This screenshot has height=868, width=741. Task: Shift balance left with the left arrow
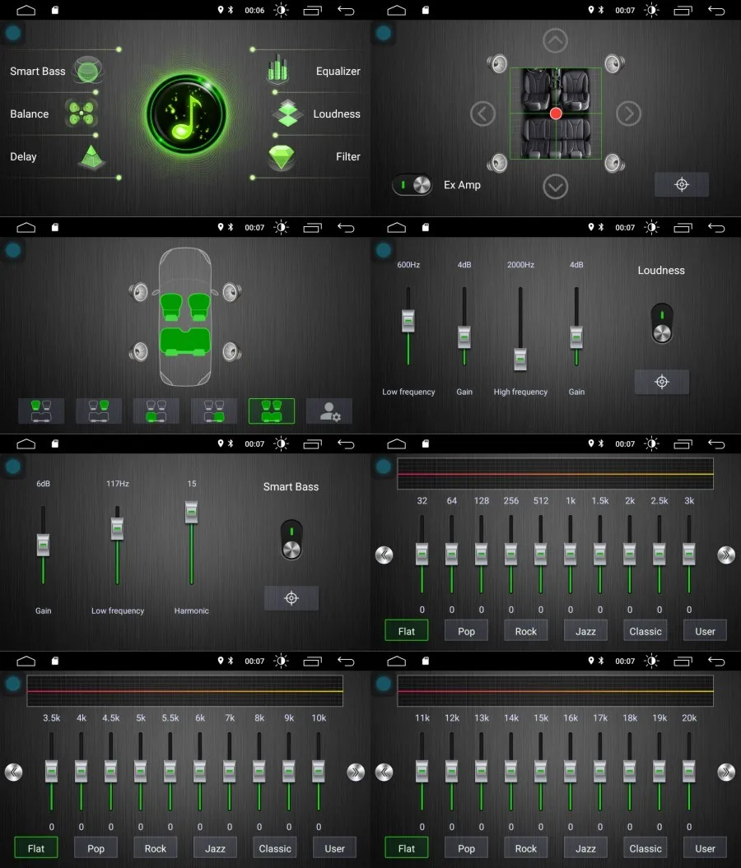(482, 114)
